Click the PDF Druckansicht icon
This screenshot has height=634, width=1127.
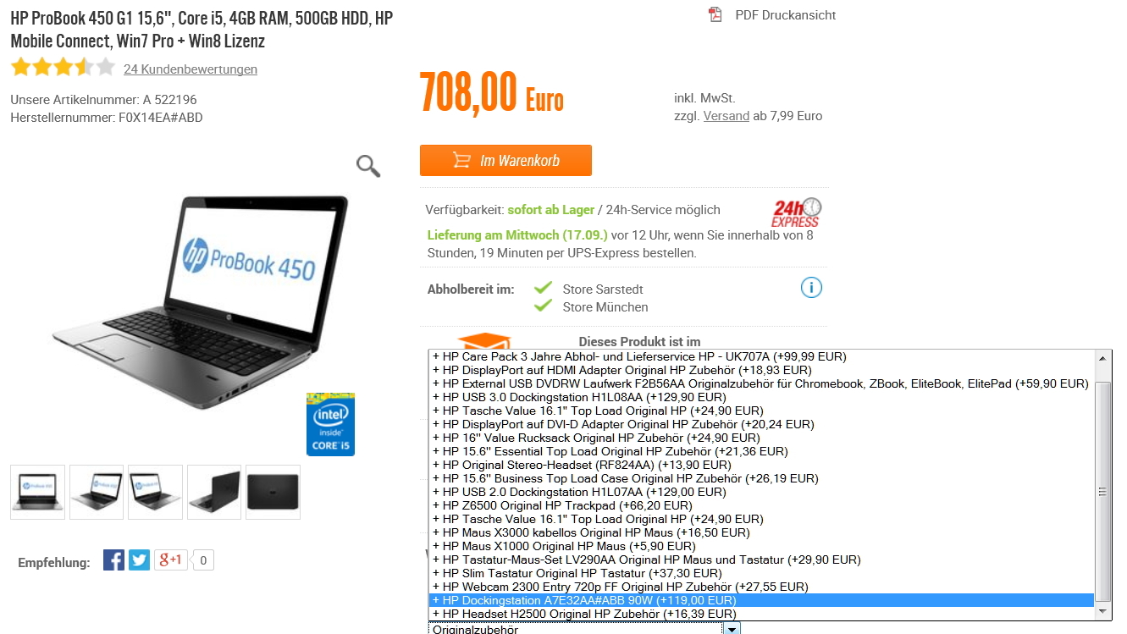(x=715, y=14)
